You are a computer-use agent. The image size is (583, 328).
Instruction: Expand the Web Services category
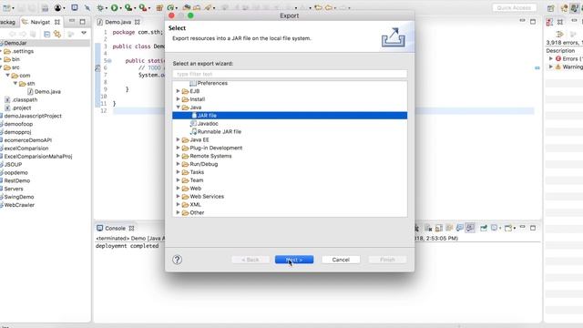click(179, 197)
